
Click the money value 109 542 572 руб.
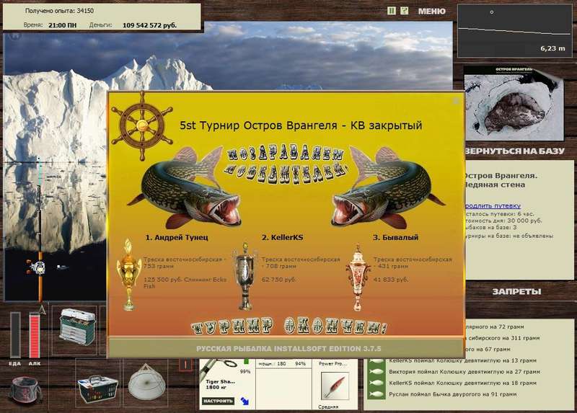149,25
